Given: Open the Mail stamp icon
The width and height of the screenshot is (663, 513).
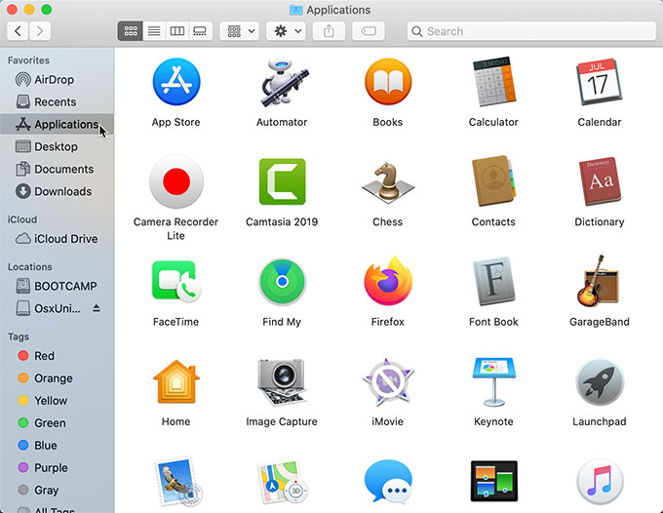Looking at the screenshot, I should [178, 482].
